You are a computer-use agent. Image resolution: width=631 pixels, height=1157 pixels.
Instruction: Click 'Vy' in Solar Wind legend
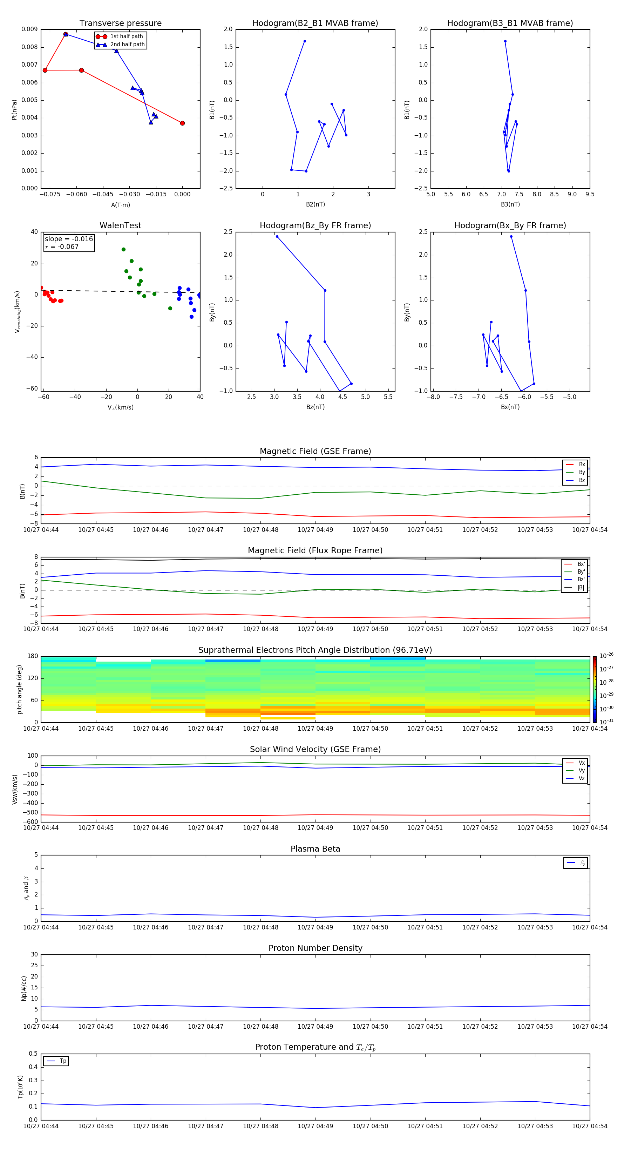pos(576,771)
